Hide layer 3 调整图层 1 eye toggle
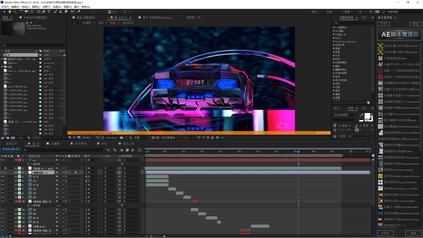Image resolution: width=423 pixels, height=238 pixels. coord(2,173)
